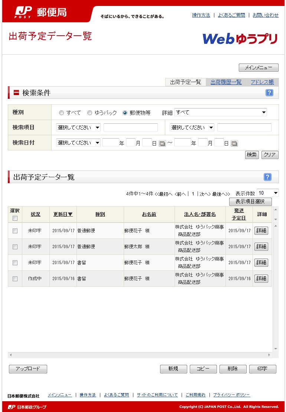Open the start date calendar picker icon
This screenshot has height=412, width=286.
pos(162,143)
